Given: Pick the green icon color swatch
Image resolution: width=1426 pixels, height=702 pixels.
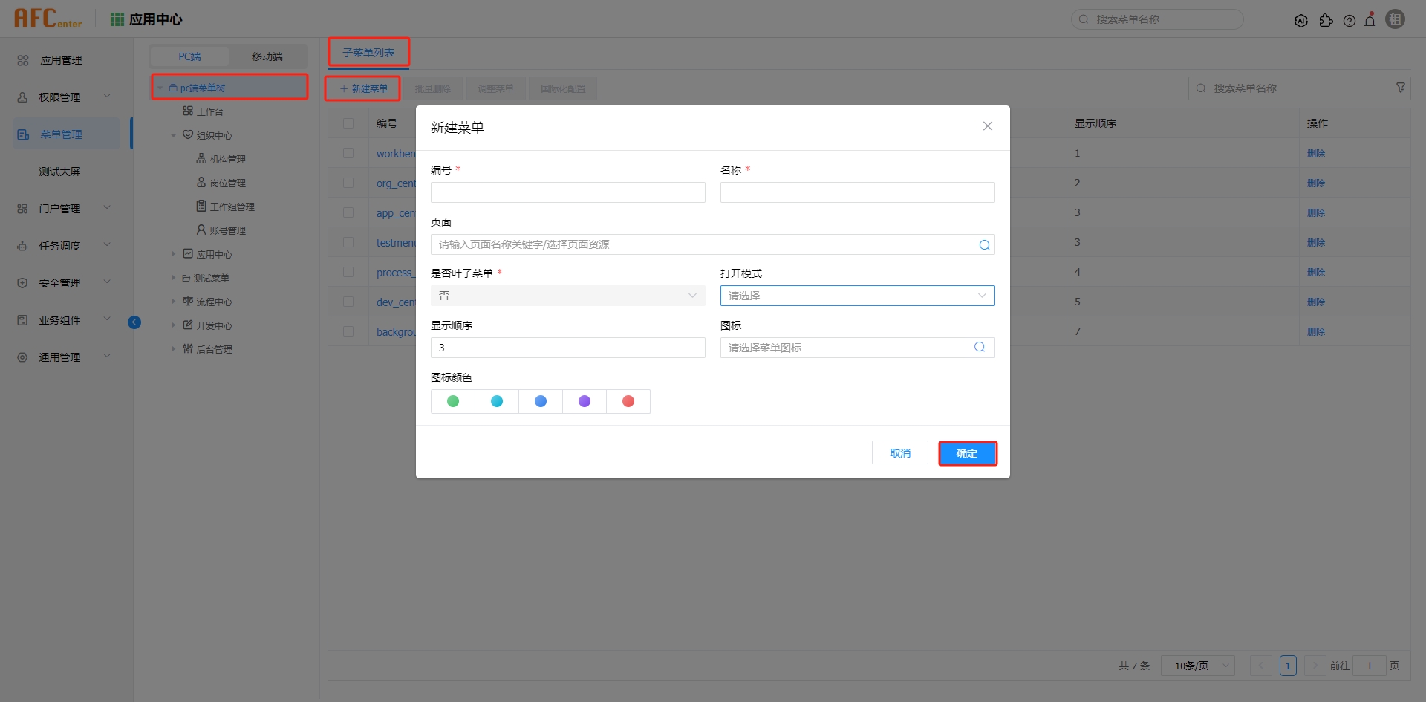Looking at the screenshot, I should (452, 401).
